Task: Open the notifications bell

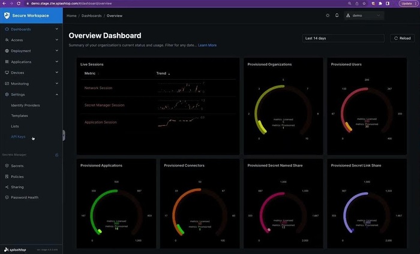Action: point(337,16)
